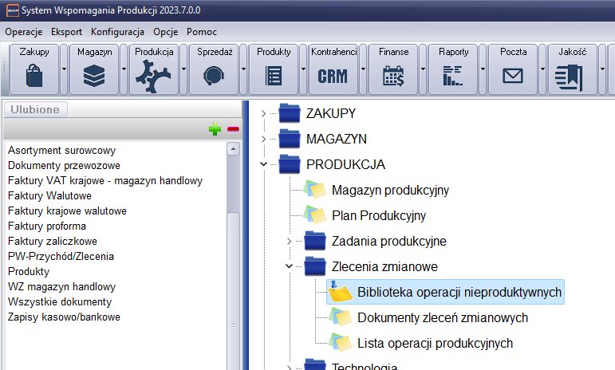The height and width of the screenshot is (370, 615).
Task: Click the favorites list scrollbar up arrow
Action: click(233, 148)
